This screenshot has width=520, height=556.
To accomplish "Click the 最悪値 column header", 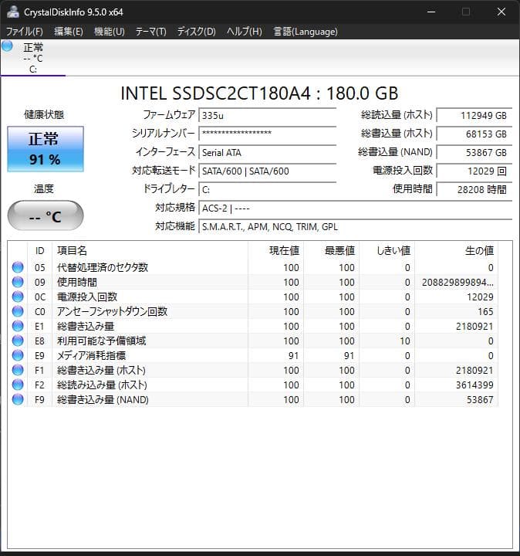I will pos(332,251).
